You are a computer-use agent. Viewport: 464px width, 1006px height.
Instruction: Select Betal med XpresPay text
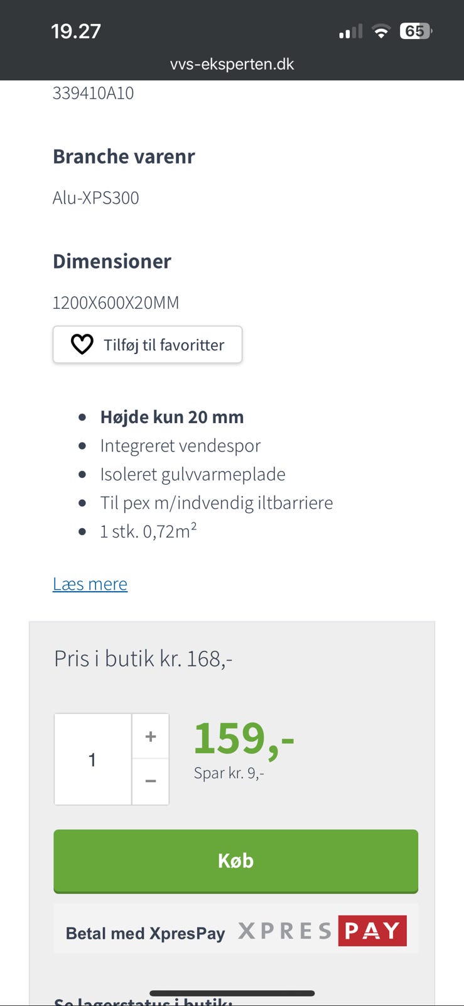point(145,933)
